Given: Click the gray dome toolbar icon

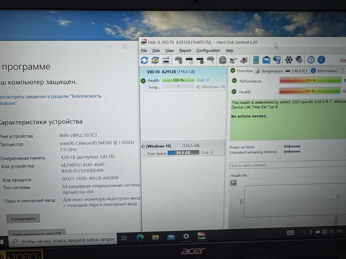Looking at the screenshot, I should pyautogui.click(x=223, y=60).
